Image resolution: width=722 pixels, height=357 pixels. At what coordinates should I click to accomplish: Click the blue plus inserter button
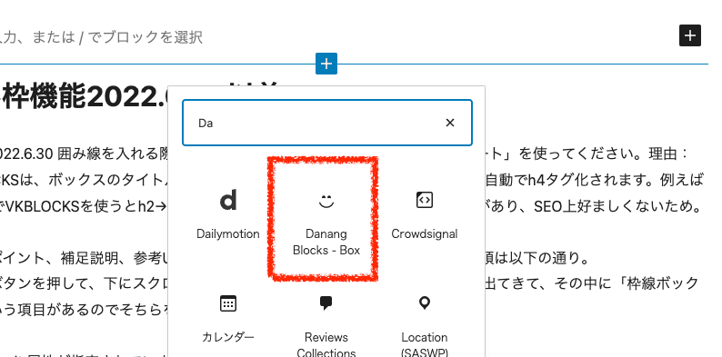[326, 64]
